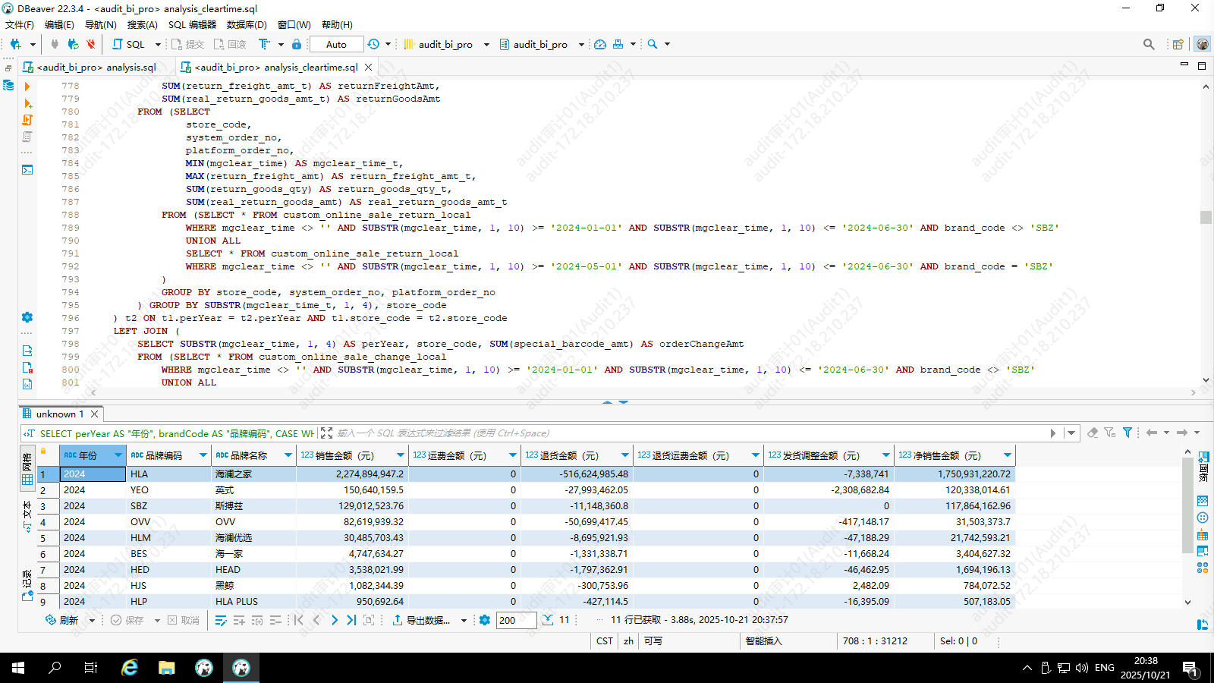Viewport: 1214px width, 683px height.
Task: Click the fetch size field showing 200
Action: [515, 620]
